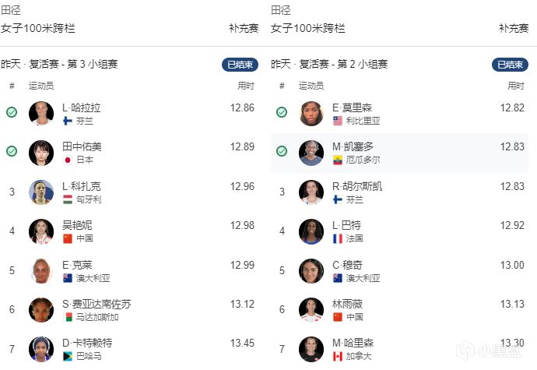Click Canada flag next to 加拿大
The width and height of the screenshot is (537, 370).
(338, 356)
